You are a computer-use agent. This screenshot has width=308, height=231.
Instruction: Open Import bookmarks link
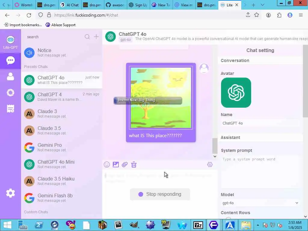pos(23,25)
